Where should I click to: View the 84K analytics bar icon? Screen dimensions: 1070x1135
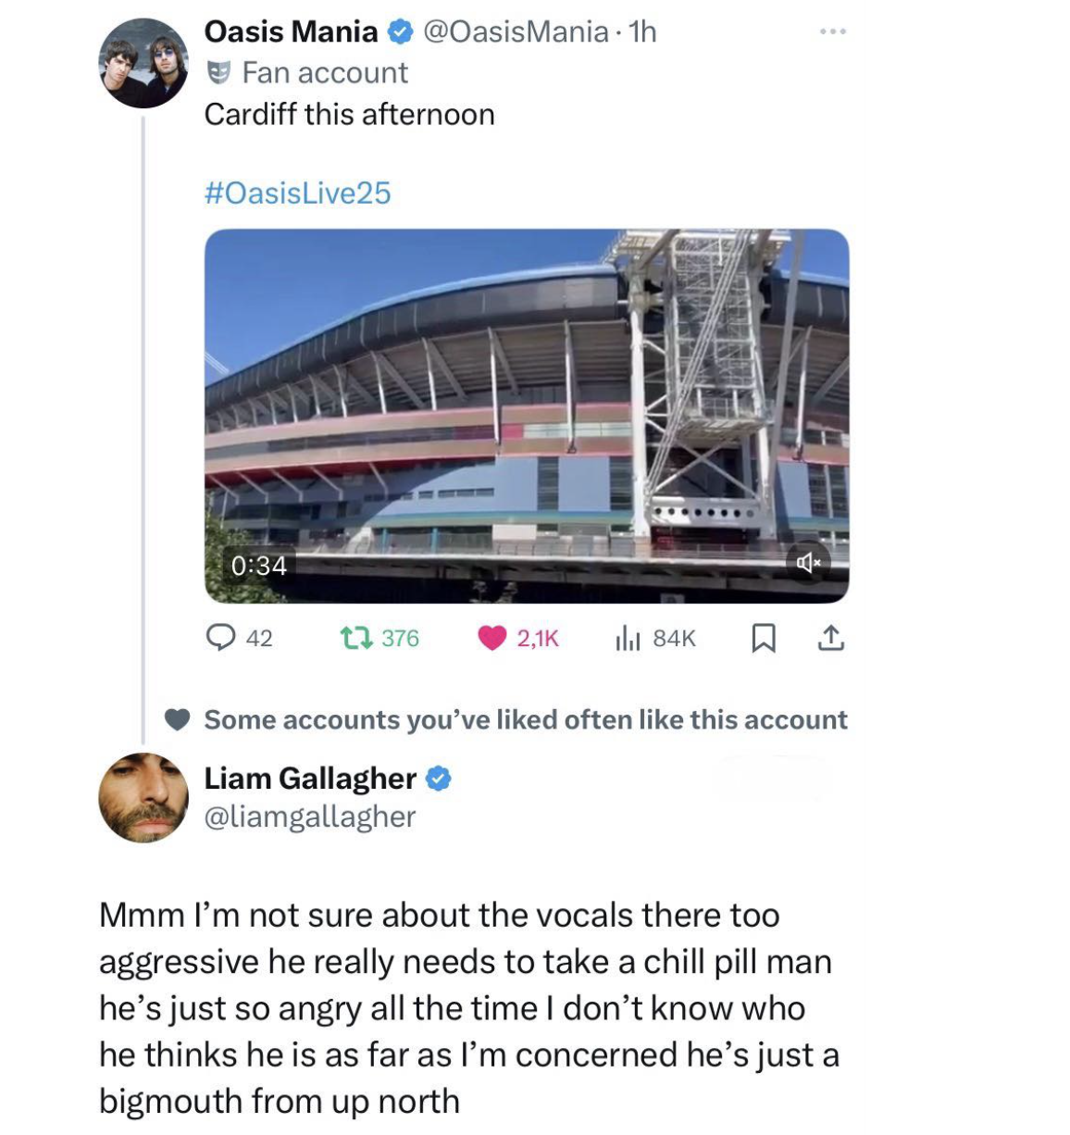point(628,638)
